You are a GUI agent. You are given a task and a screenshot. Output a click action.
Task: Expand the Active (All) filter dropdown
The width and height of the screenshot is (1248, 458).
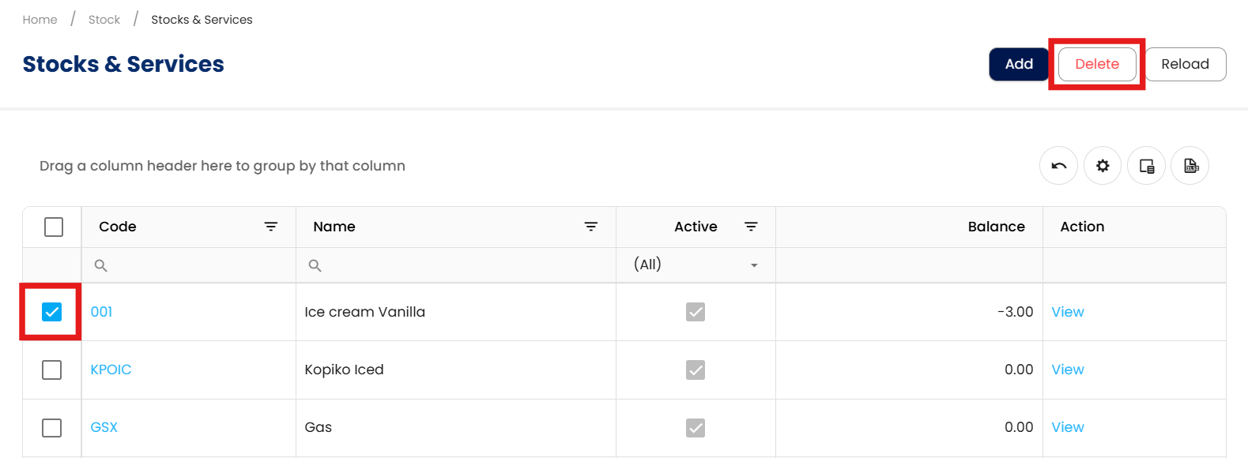point(754,265)
